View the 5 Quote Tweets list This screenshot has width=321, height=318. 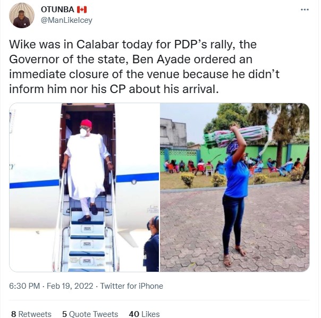pyautogui.click(x=90, y=314)
